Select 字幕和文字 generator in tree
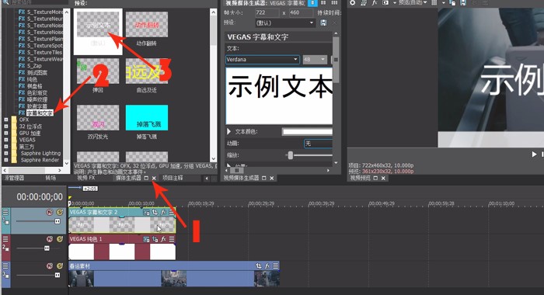The image size is (544, 295). 40,113
